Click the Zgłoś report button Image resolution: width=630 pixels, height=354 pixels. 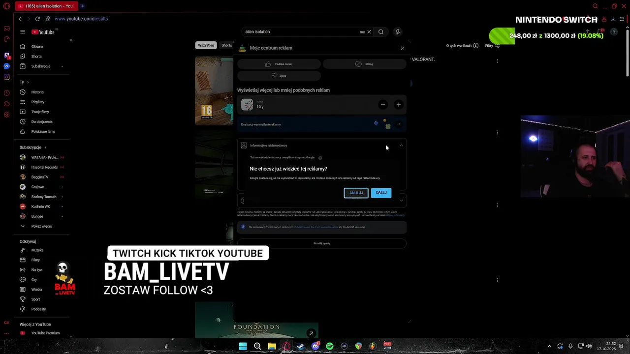[279, 76]
